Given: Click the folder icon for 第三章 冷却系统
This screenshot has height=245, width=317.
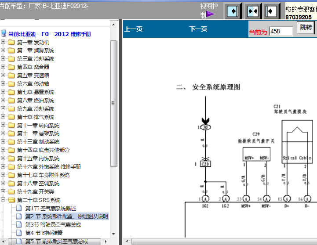Looking at the screenshot, I should pos(11,58).
